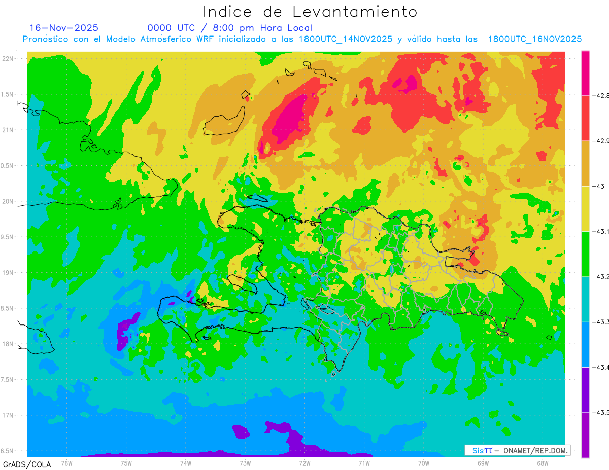This screenshot has height=470, width=609.
Task: Select the green legend swatch below -43.1
Action: [585, 254]
